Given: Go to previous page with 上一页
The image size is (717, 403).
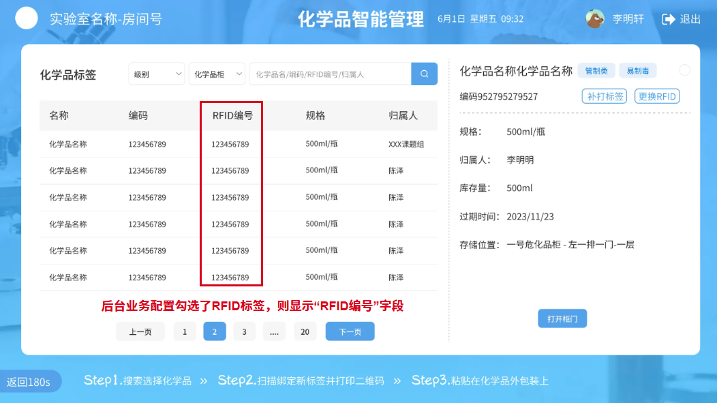Looking at the screenshot, I should point(140,331).
